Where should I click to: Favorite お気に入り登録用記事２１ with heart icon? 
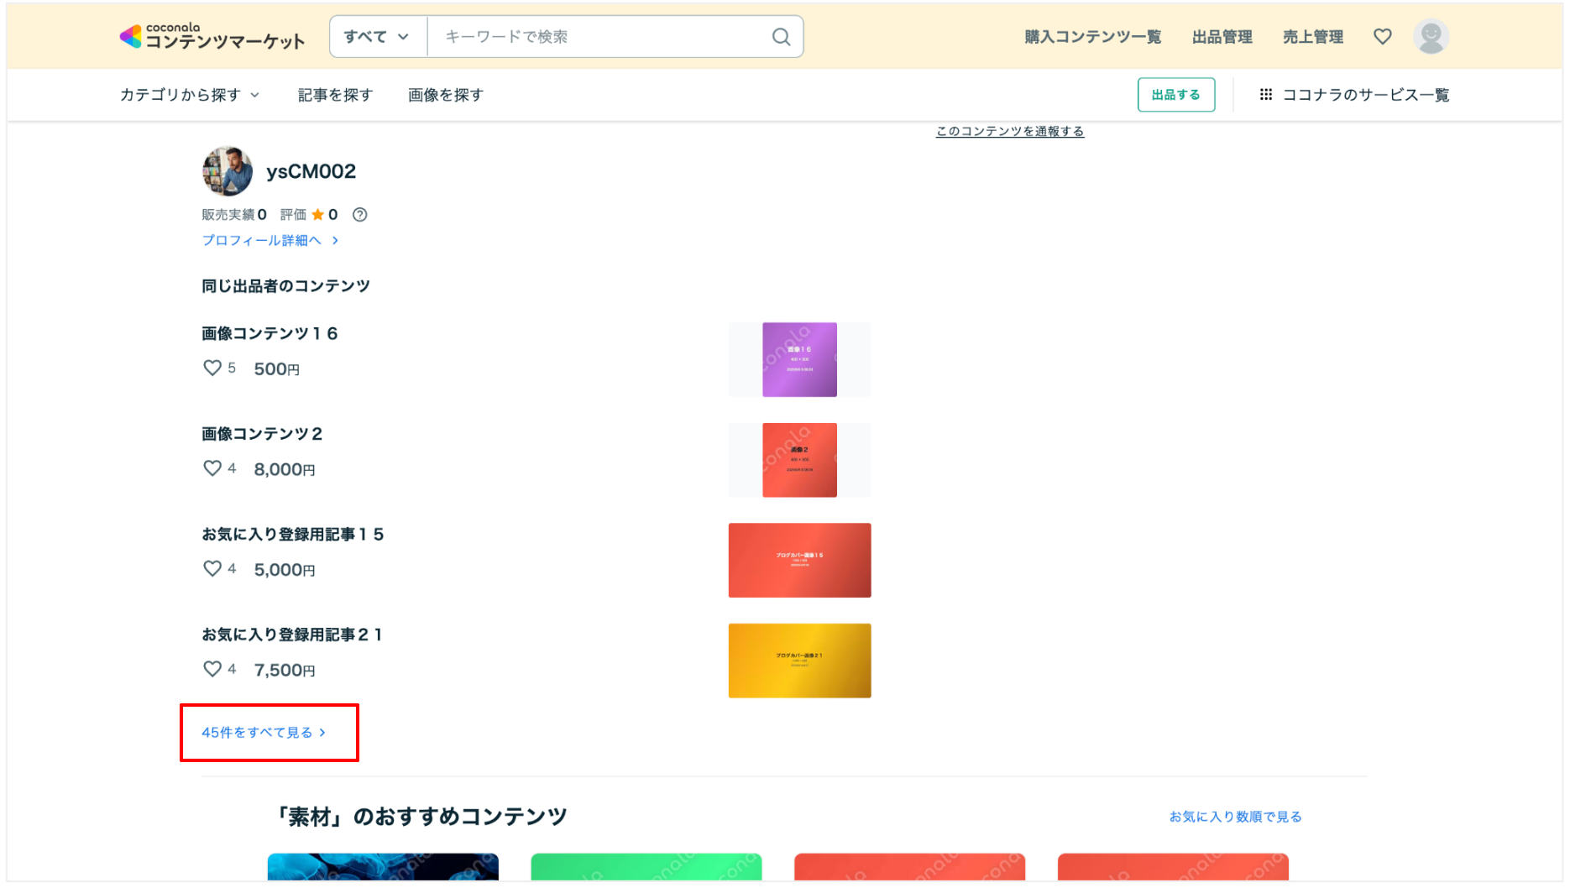pos(212,669)
